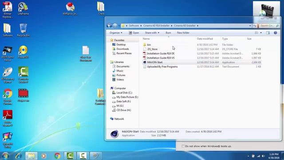Viewport: 284px width, 160px height.
Task: Click the taskbar clock and date
Action: point(274,156)
